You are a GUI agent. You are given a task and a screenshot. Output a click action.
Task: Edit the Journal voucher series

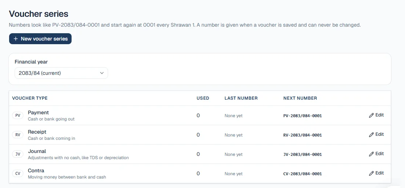pyautogui.click(x=376, y=154)
